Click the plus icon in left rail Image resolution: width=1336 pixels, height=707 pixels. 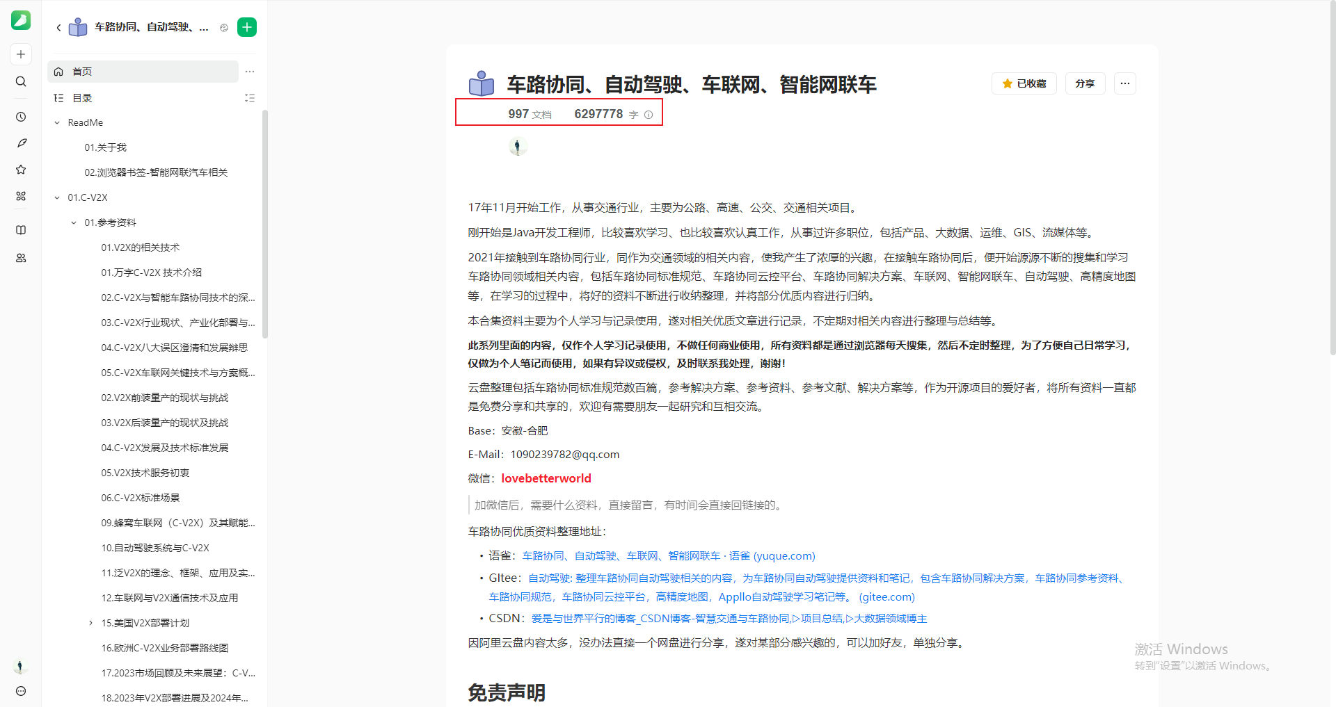(21, 54)
